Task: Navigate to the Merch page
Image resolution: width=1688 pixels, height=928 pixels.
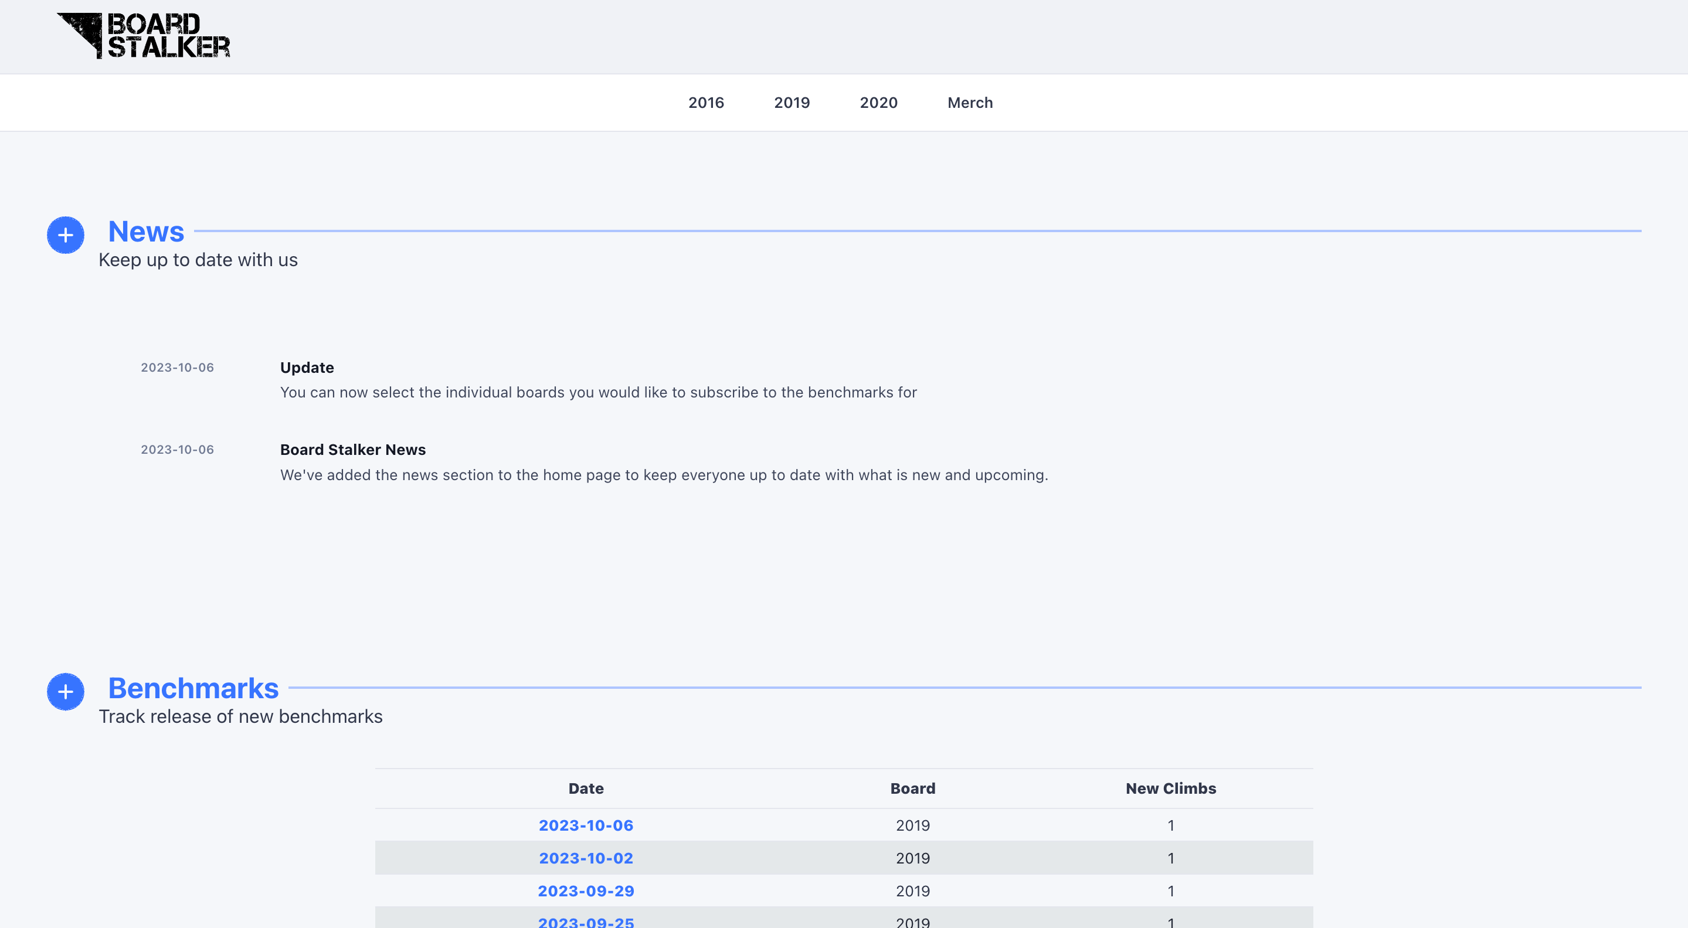Action: (970, 102)
